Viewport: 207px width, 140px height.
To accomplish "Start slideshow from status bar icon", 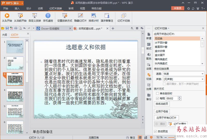I will click(x=151, y=137).
